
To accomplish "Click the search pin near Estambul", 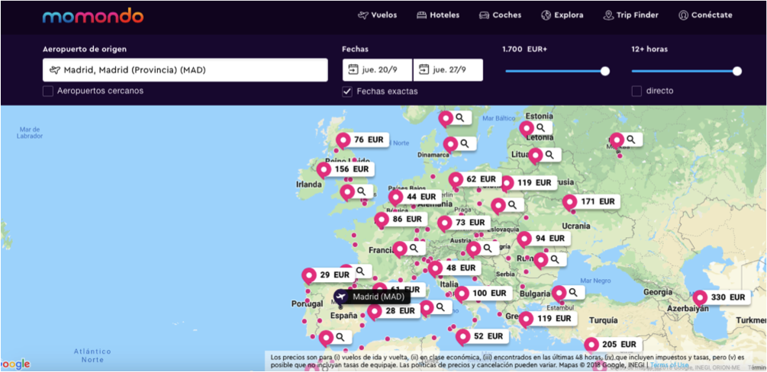I will 569,292.
